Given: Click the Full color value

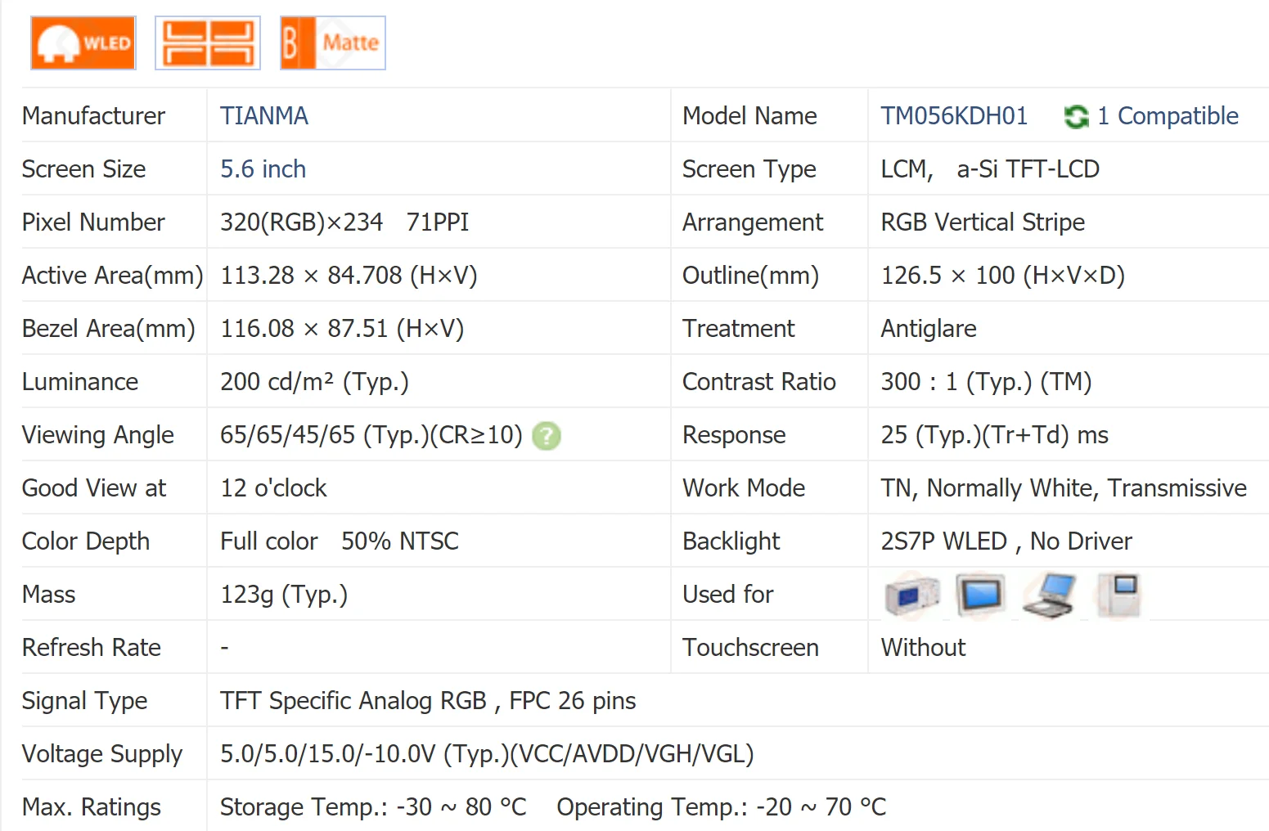Looking at the screenshot, I should coord(269,541).
